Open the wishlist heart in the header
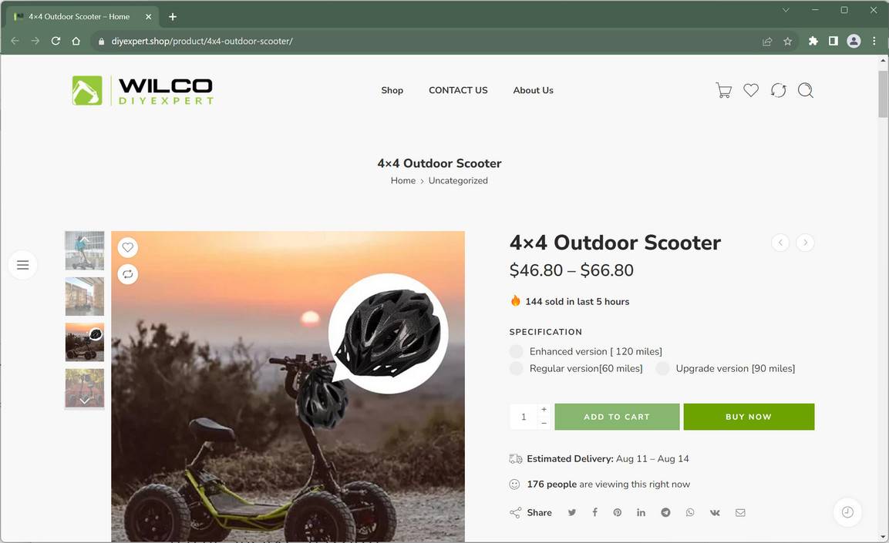 (751, 90)
